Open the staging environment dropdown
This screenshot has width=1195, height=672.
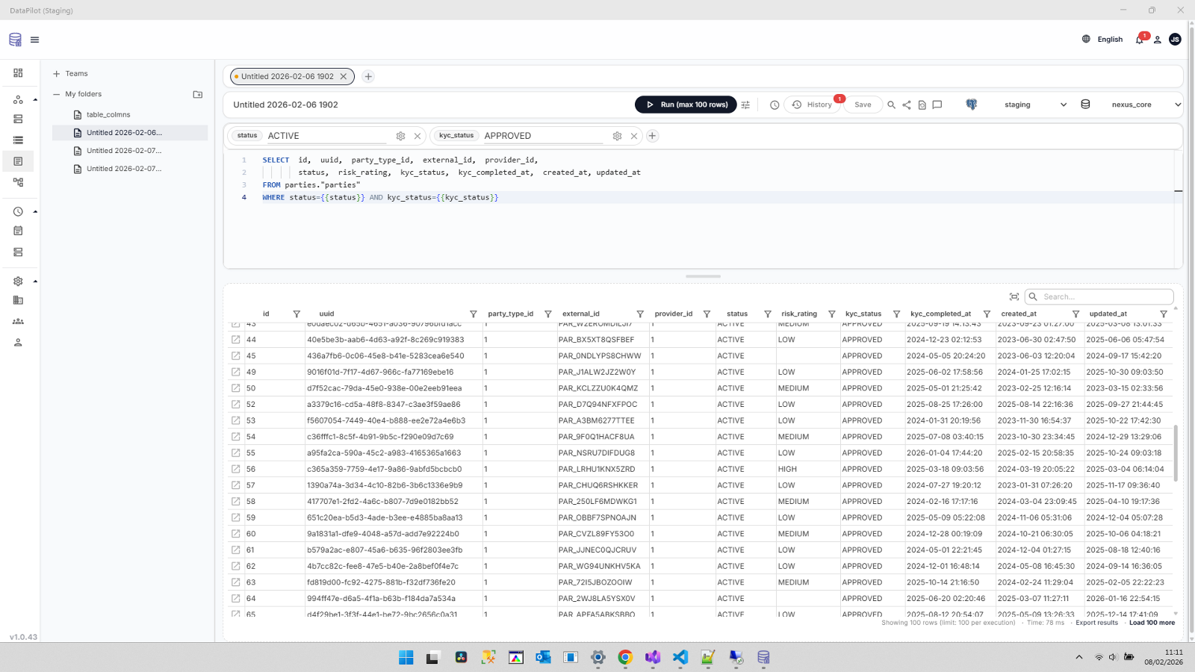[x=1034, y=105]
